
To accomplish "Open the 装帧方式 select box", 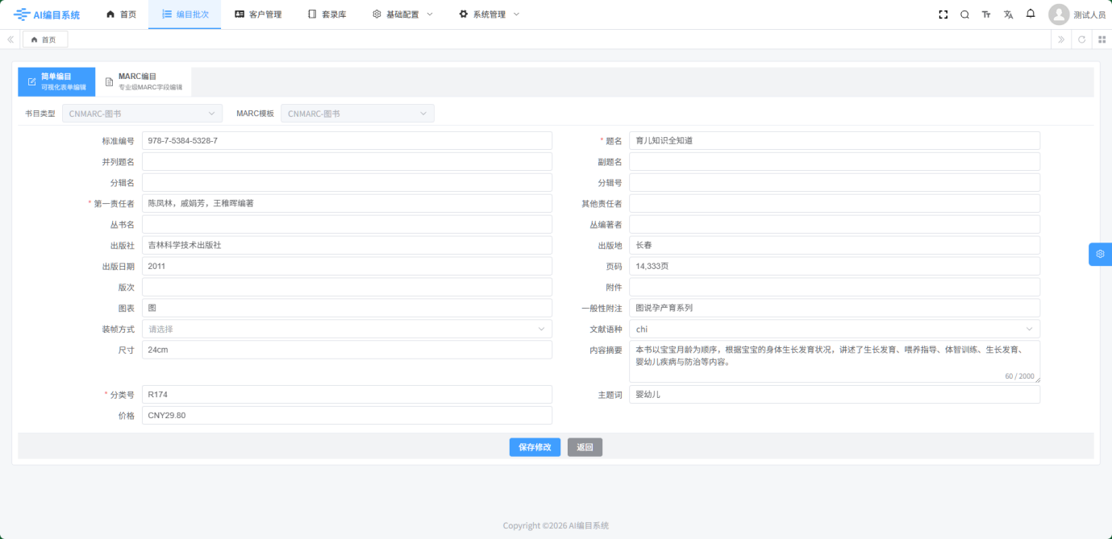I will pos(347,329).
